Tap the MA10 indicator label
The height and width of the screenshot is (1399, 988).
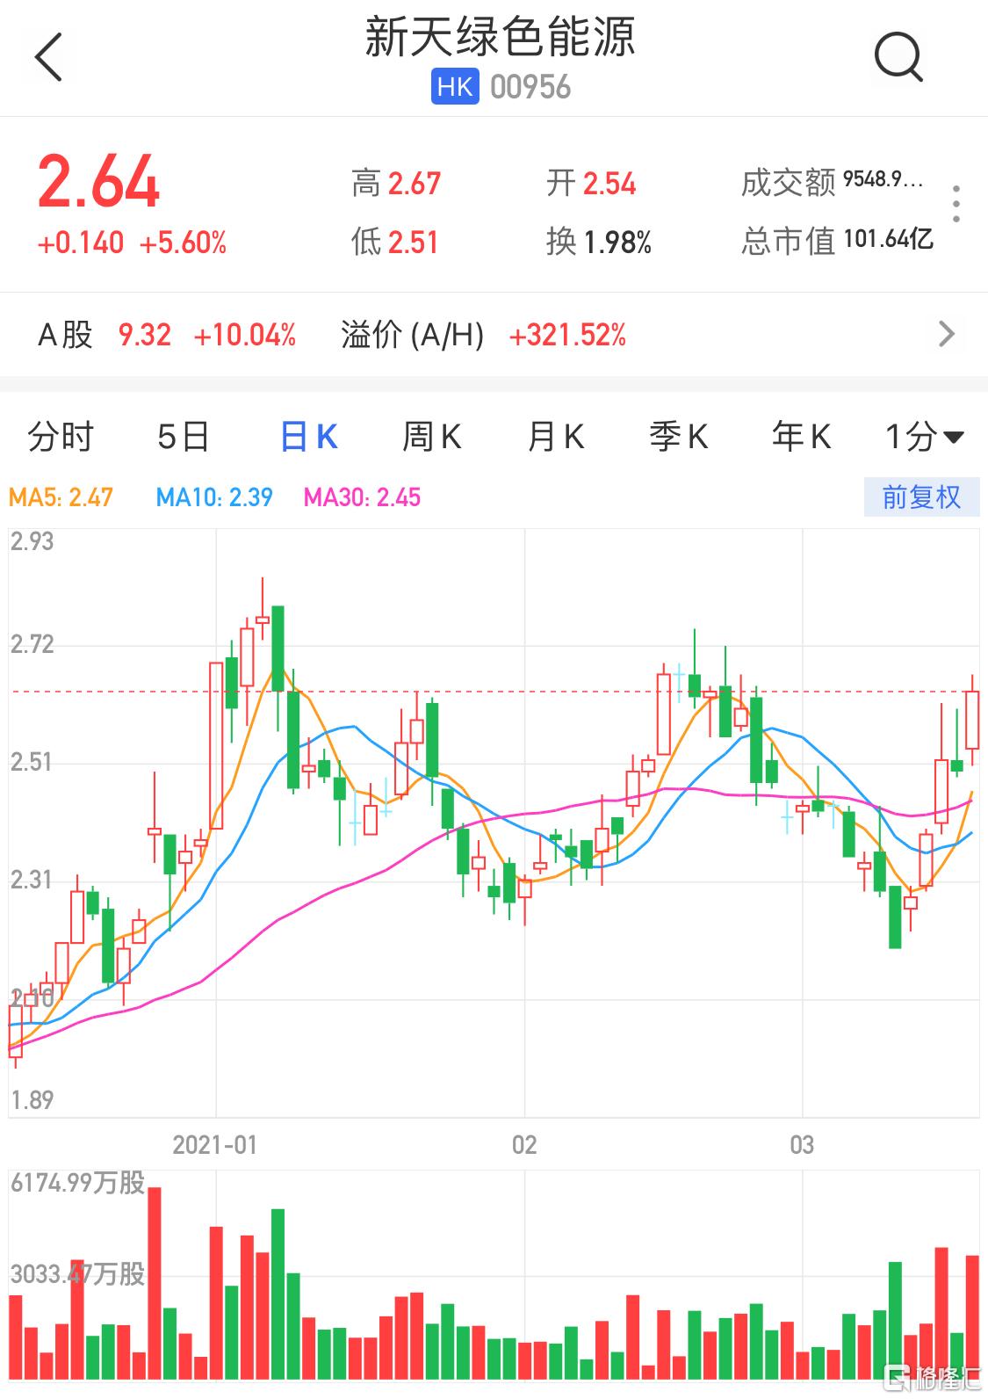[x=214, y=497]
